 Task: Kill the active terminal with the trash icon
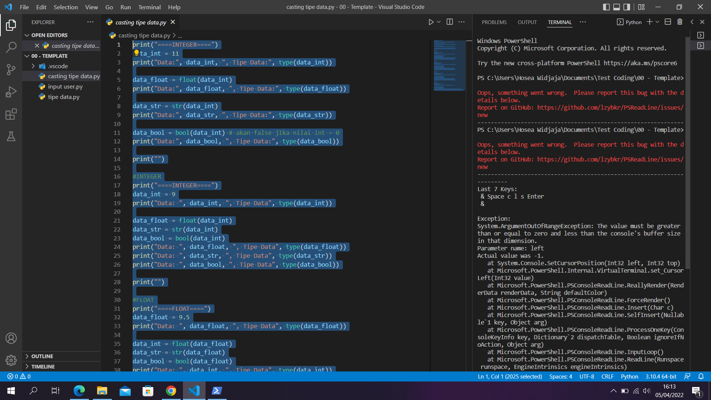pos(680,22)
